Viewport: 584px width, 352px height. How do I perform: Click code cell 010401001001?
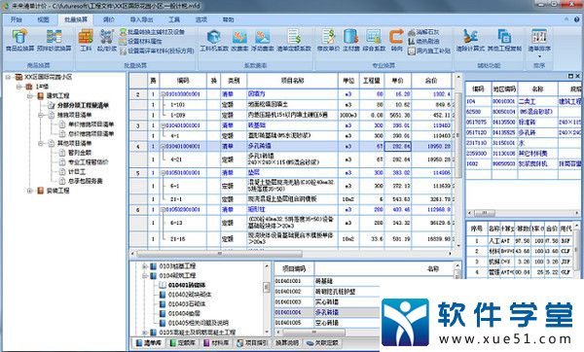point(183,125)
